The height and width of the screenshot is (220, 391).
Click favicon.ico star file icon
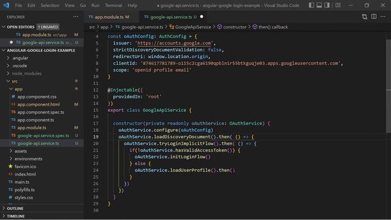pos(10,166)
